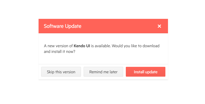
Task: Click the word "Software" in the title
Action: (53, 26)
